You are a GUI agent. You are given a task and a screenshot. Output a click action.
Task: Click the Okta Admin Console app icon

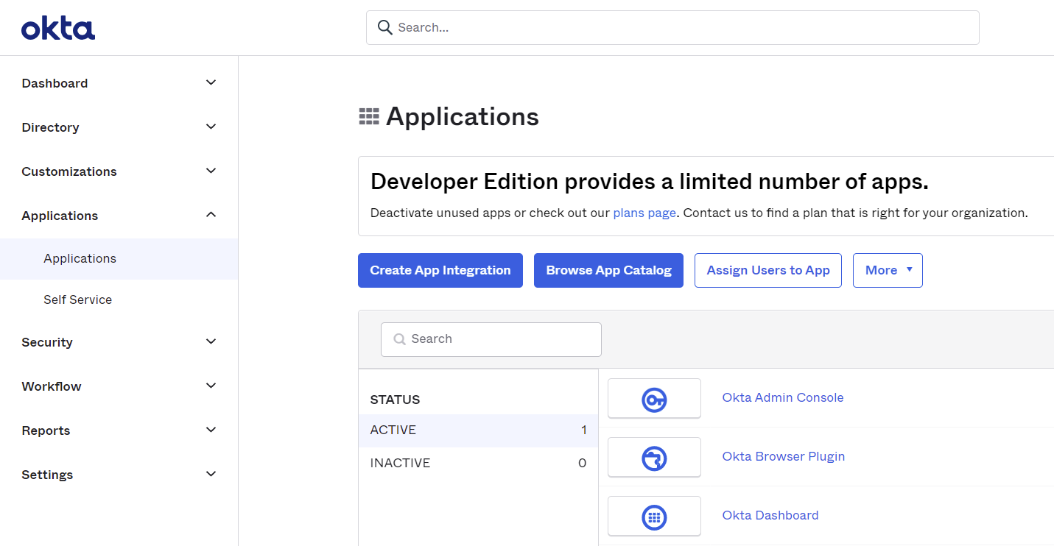coord(654,398)
